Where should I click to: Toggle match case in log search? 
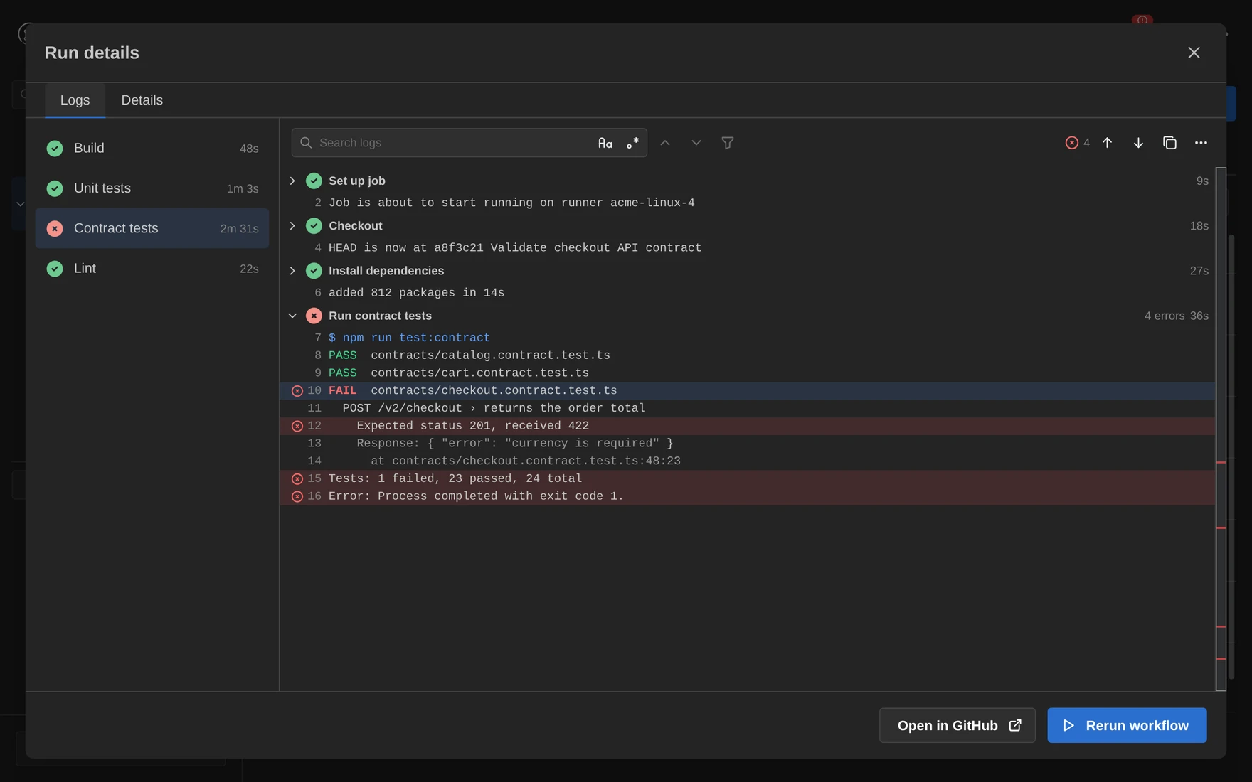tap(605, 143)
